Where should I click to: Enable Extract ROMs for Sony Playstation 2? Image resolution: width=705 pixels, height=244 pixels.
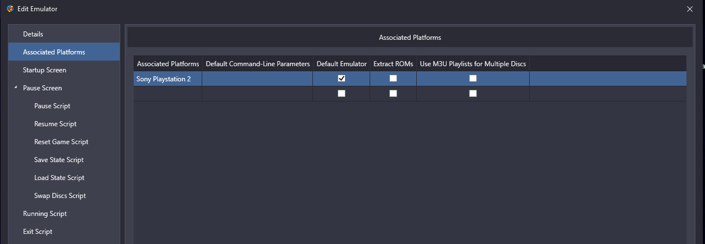pos(393,79)
